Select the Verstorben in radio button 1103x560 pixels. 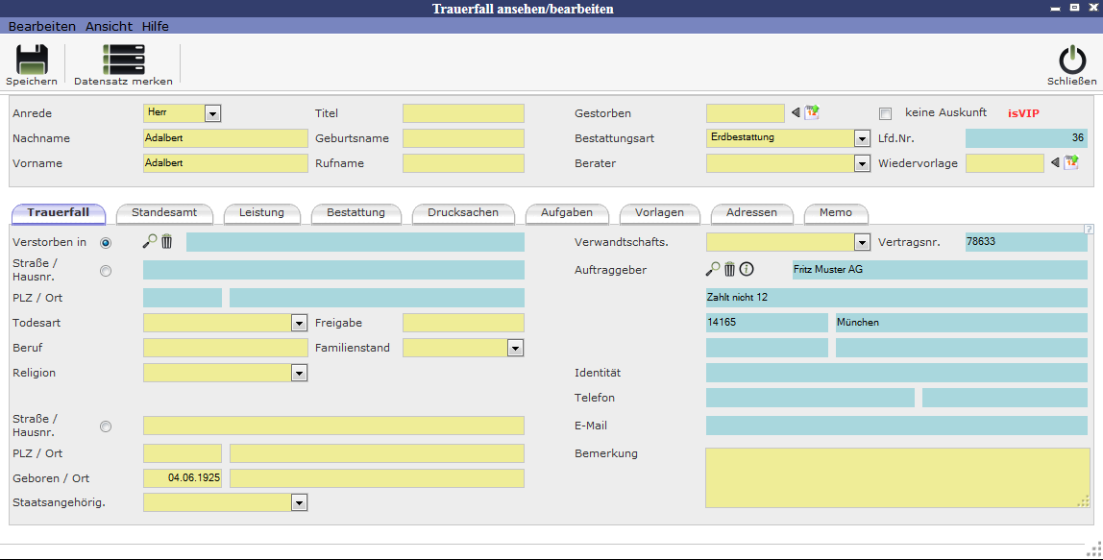pos(106,243)
